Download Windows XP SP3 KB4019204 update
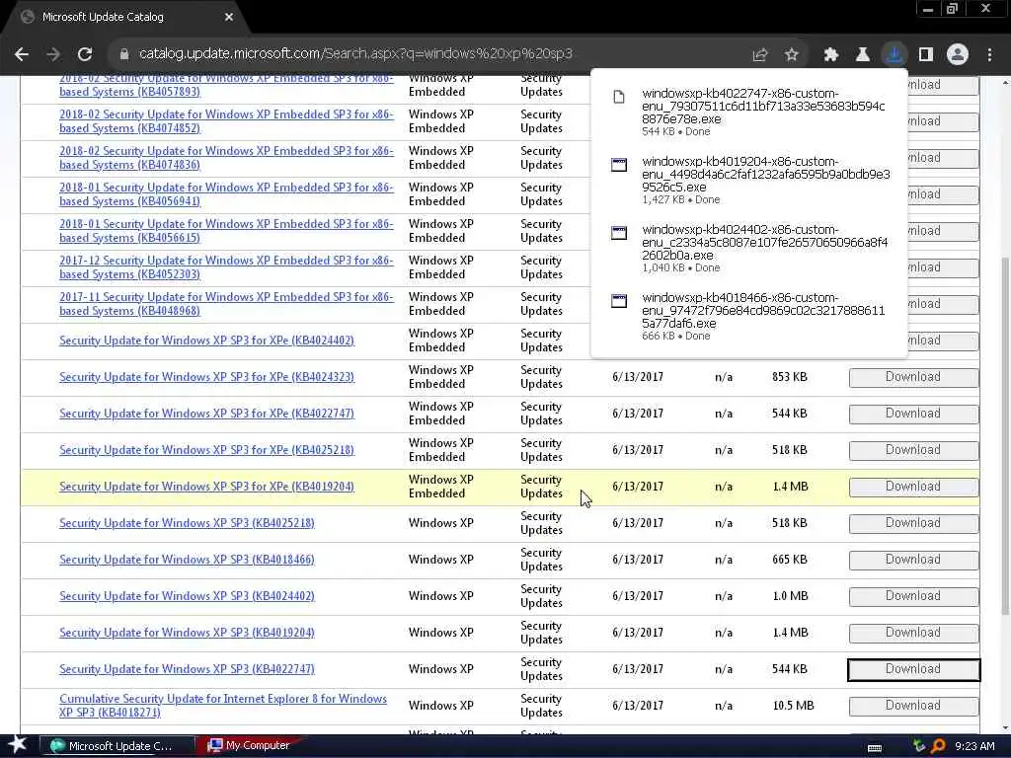This screenshot has height=758, width=1011. click(x=913, y=633)
